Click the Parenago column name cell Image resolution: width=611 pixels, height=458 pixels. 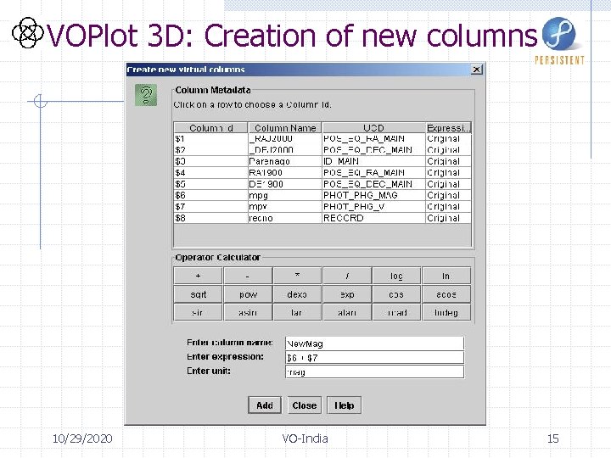(x=285, y=161)
